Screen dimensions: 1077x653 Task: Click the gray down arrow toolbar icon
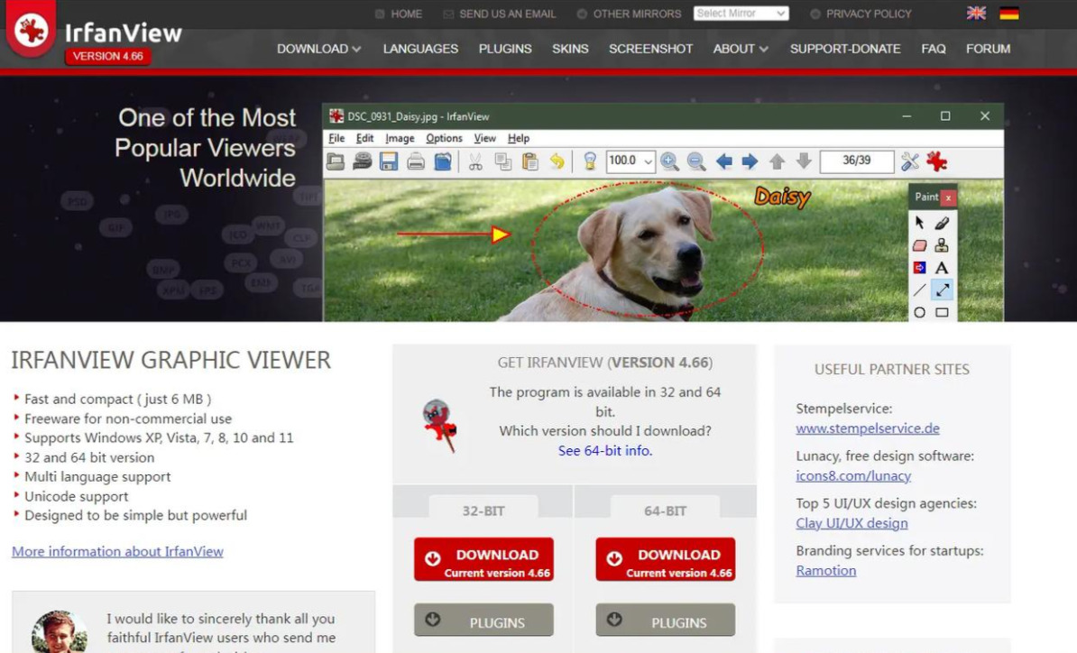[804, 161]
